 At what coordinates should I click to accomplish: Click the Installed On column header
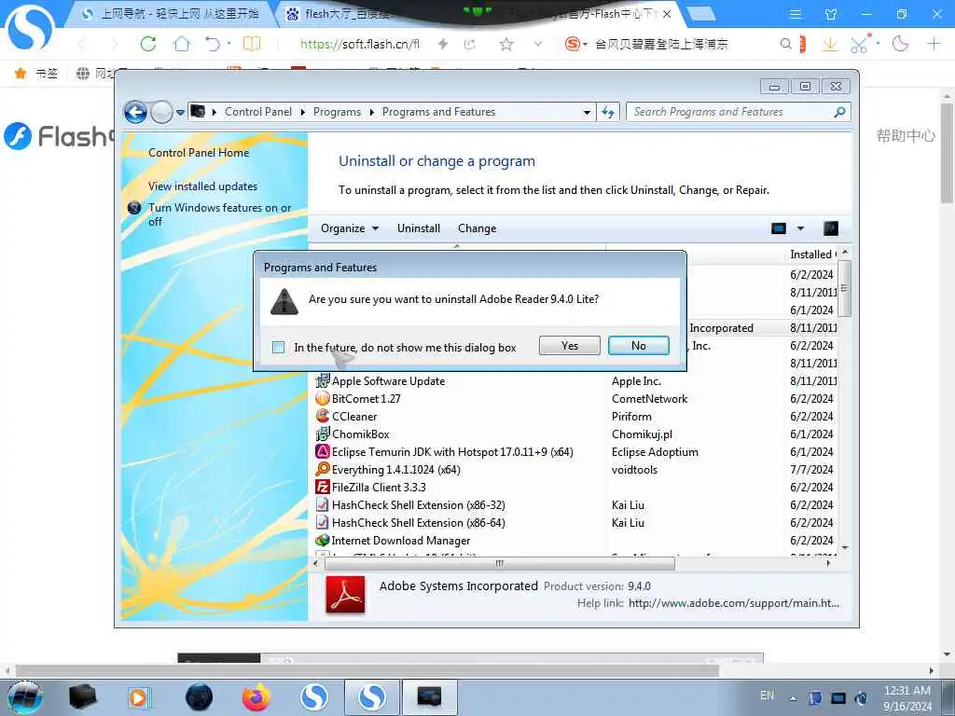click(812, 255)
